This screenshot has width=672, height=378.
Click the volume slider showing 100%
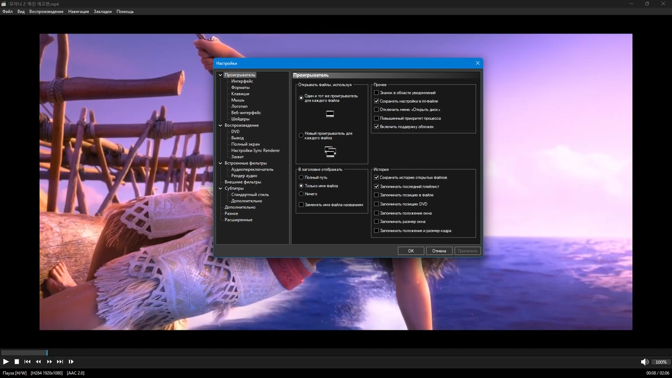(x=661, y=362)
